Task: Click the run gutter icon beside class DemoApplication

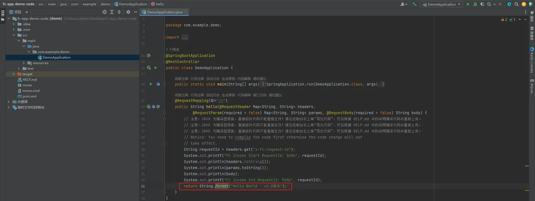Action: (x=156, y=68)
